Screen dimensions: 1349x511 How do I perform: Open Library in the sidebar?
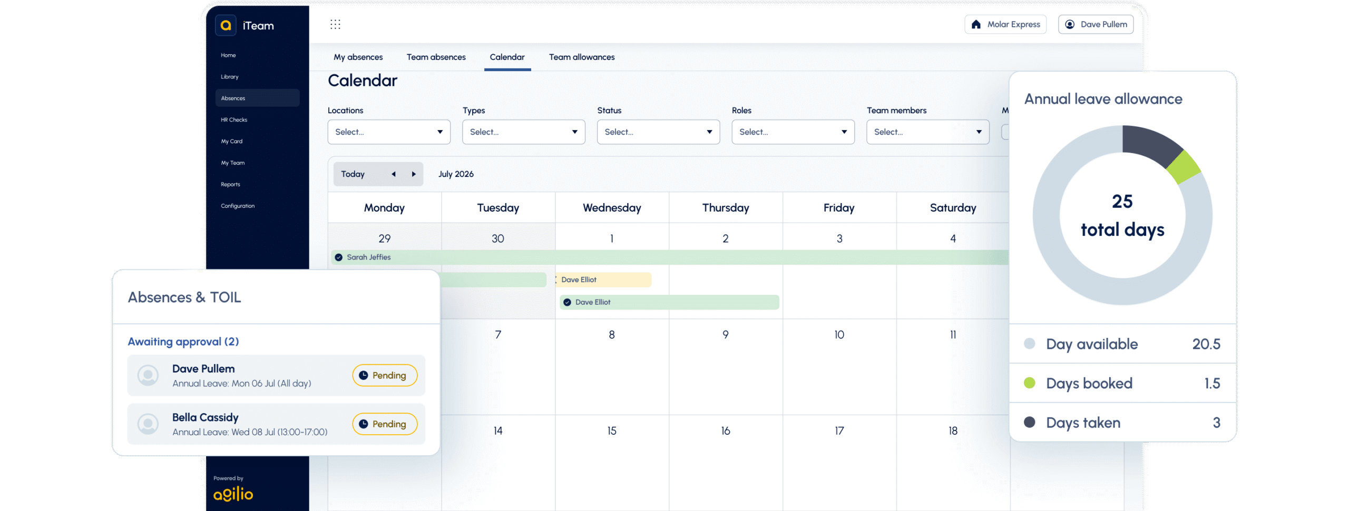pos(230,77)
